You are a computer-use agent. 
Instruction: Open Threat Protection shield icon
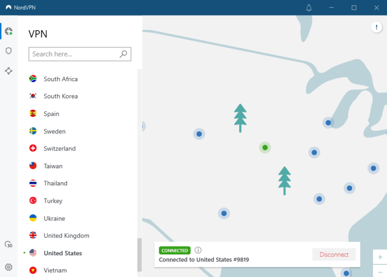click(x=9, y=51)
